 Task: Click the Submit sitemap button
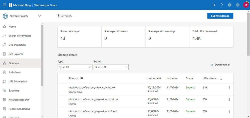click(x=220, y=16)
